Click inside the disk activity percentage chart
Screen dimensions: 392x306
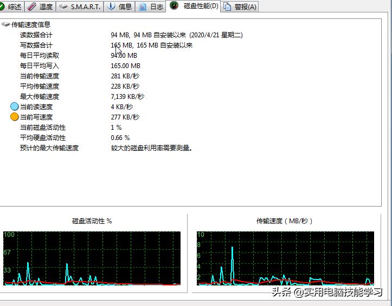[92, 258]
